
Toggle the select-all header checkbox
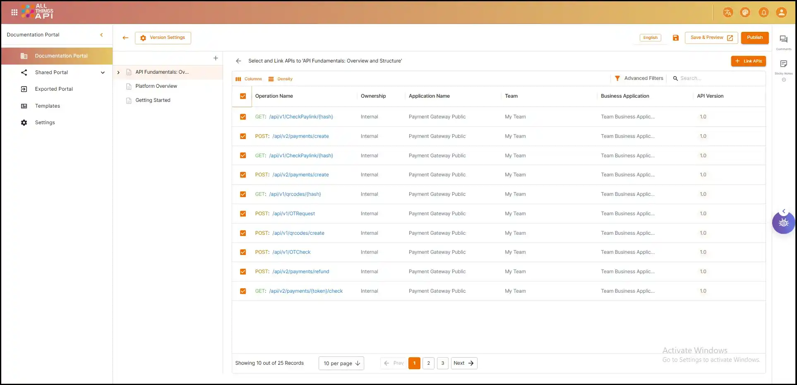(243, 96)
